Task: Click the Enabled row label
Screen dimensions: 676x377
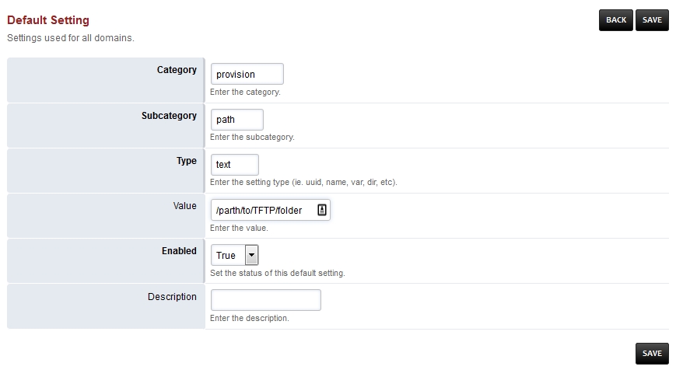Action: coord(179,251)
